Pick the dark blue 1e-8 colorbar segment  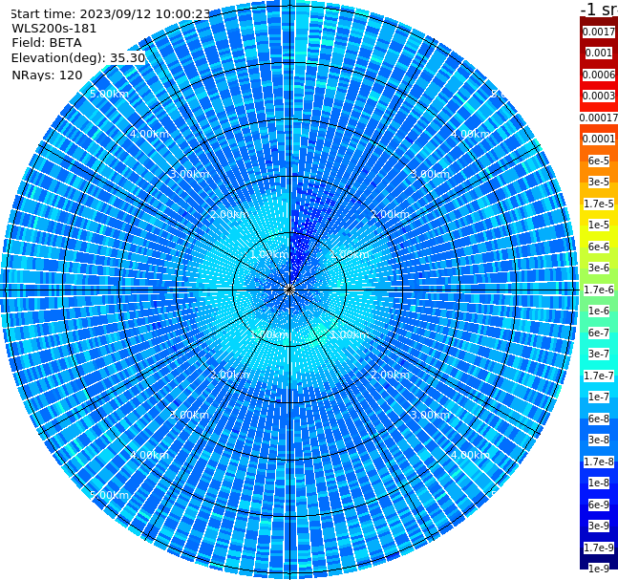point(599,483)
